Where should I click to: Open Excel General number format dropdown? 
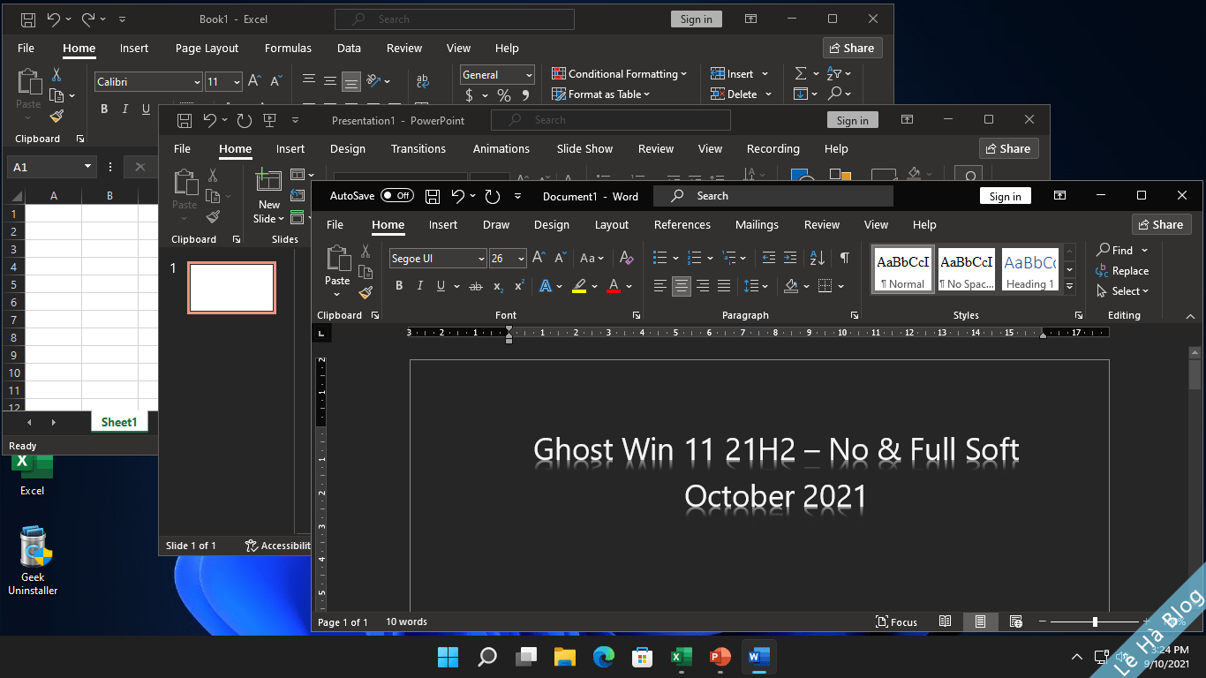(529, 75)
